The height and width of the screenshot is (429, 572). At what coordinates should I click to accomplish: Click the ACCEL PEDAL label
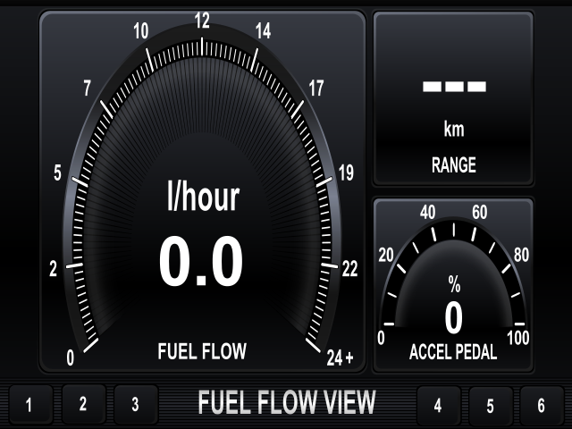point(453,352)
